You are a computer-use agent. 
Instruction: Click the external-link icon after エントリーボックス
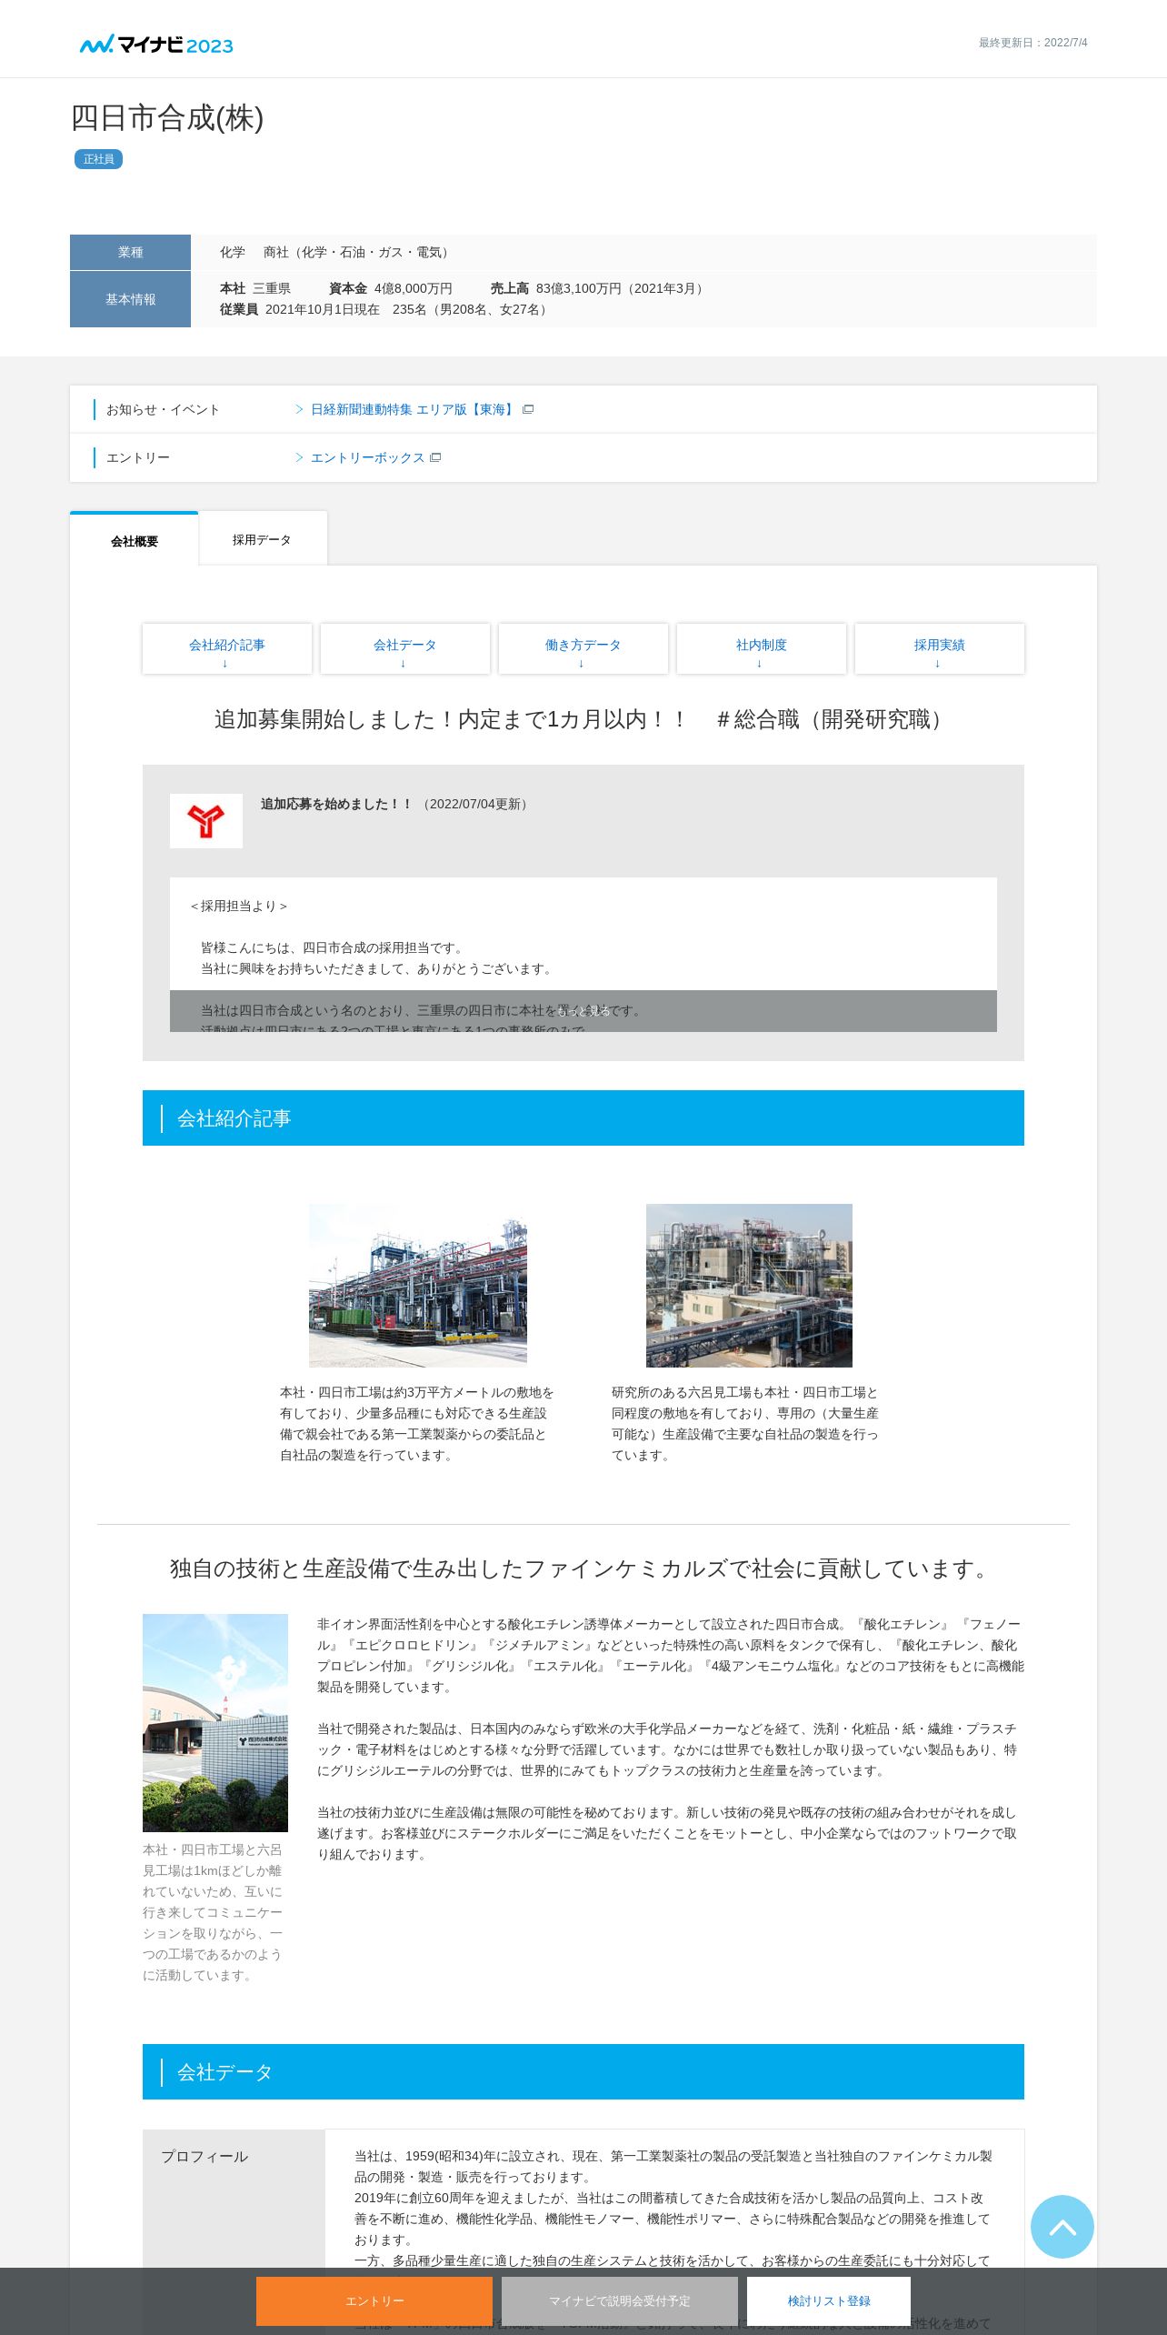(435, 457)
